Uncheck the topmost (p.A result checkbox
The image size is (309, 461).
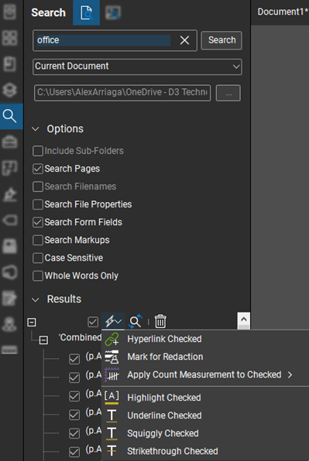click(74, 359)
